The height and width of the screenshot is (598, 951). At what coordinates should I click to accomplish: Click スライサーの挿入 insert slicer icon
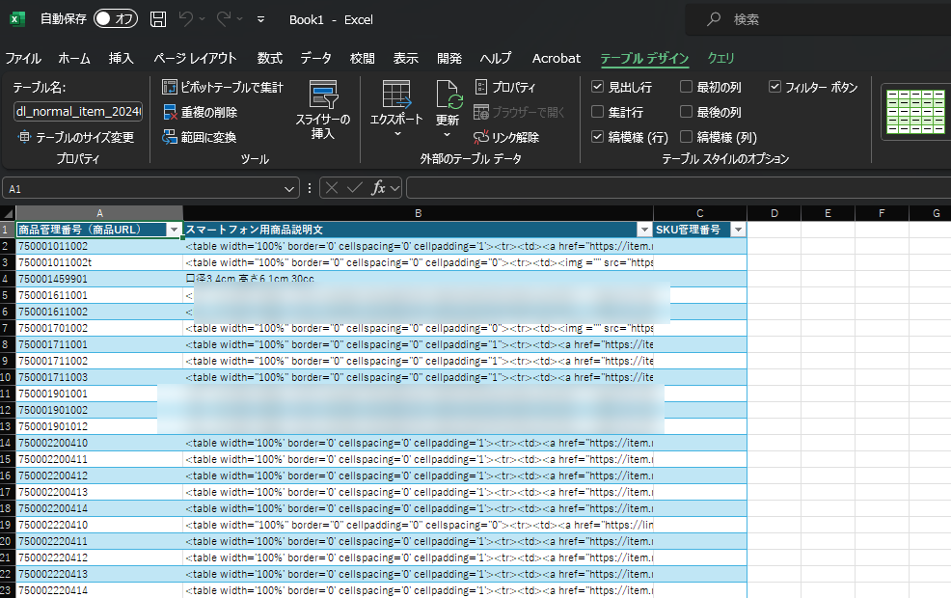tap(323, 95)
